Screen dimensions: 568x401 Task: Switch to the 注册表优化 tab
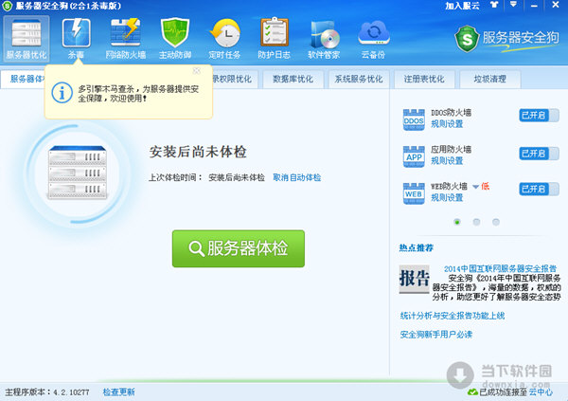424,79
